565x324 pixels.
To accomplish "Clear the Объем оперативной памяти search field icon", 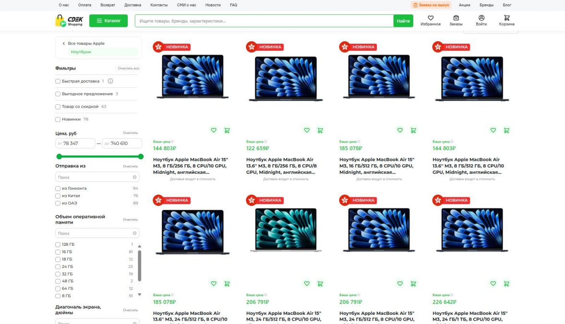I will pos(135,233).
